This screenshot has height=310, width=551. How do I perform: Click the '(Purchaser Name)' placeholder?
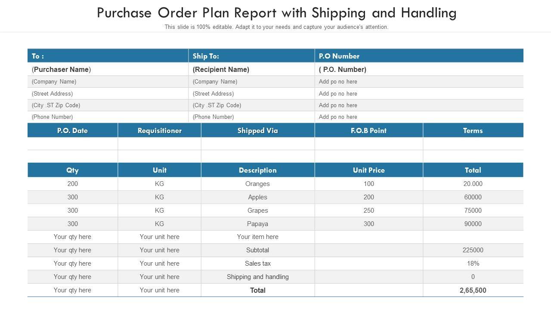click(61, 69)
